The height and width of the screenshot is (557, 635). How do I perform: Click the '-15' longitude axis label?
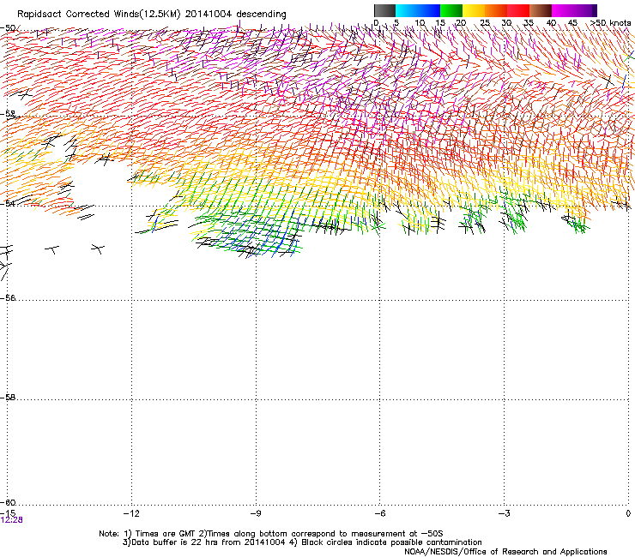(8, 513)
